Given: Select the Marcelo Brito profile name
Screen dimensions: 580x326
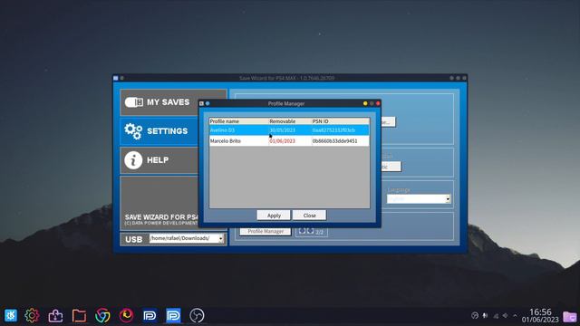Looking at the screenshot, I should click(226, 141).
